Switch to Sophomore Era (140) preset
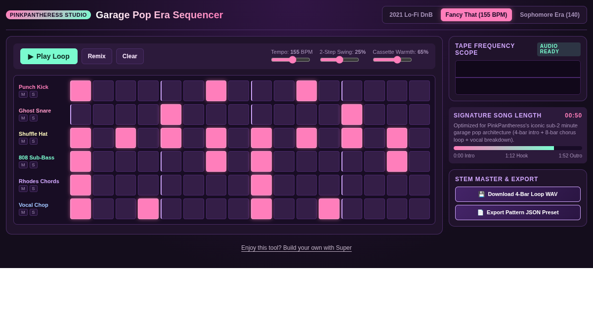Image resolution: width=593 pixels, height=311 pixels. (x=550, y=15)
